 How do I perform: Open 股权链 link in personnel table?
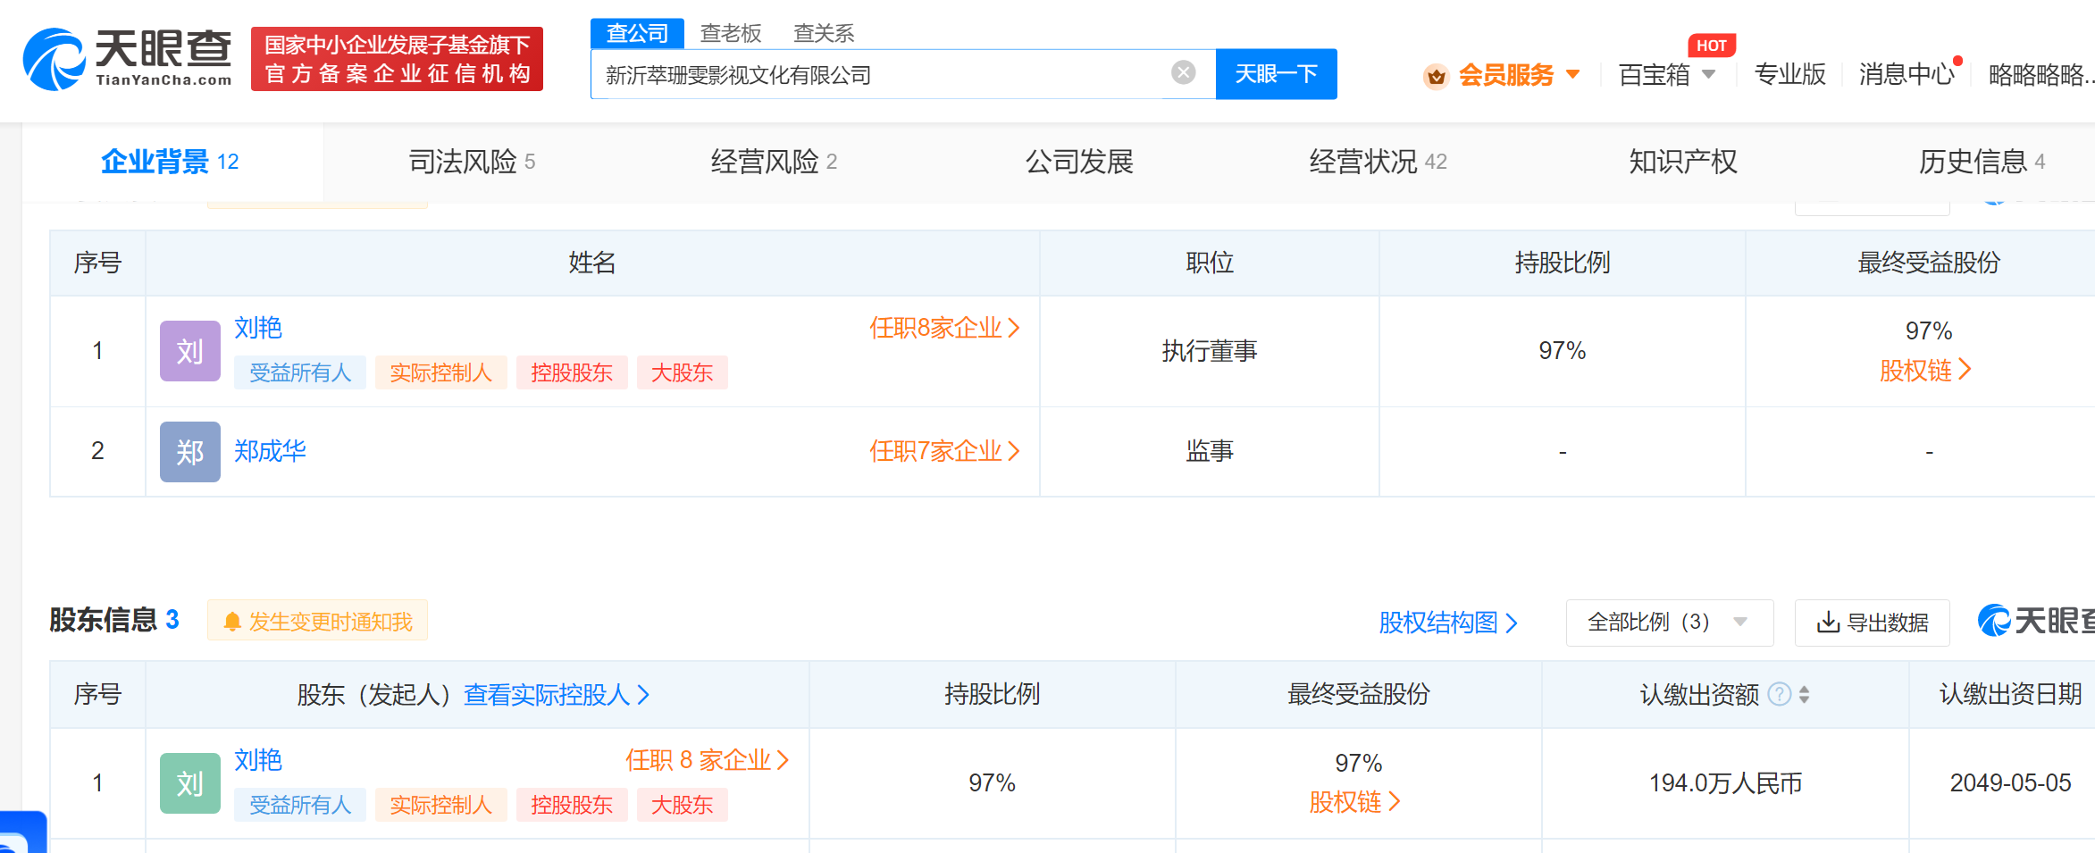[1925, 370]
